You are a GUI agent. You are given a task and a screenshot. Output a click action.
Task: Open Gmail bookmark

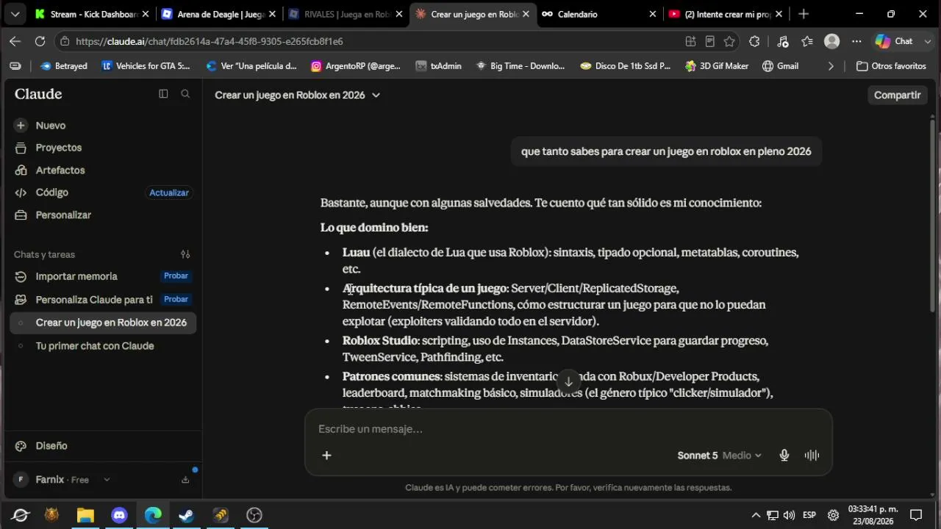coord(781,66)
